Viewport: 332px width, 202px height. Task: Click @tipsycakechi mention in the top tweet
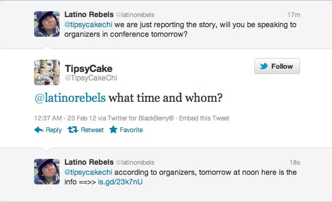tap(88, 25)
